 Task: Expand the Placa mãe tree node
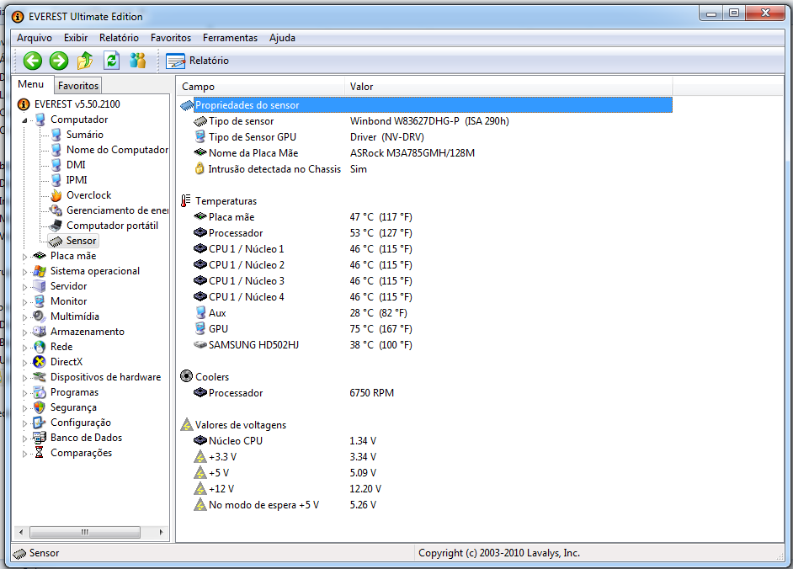24,257
